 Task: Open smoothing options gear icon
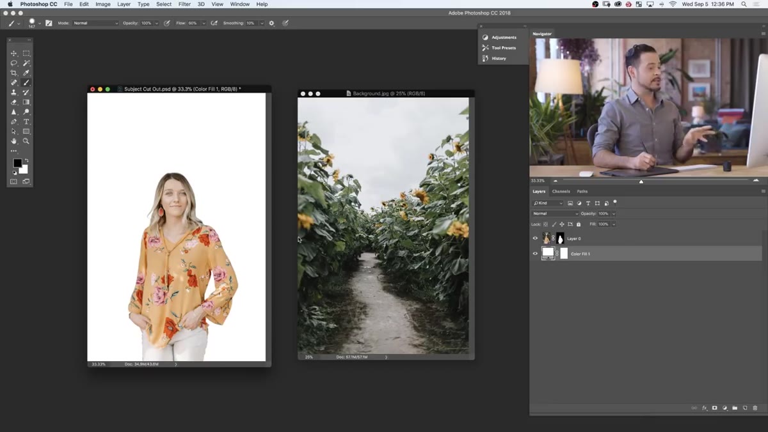coord(271,23)
